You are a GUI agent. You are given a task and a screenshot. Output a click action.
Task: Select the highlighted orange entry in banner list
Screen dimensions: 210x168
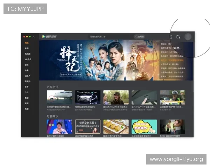click(x=172, y=60)
